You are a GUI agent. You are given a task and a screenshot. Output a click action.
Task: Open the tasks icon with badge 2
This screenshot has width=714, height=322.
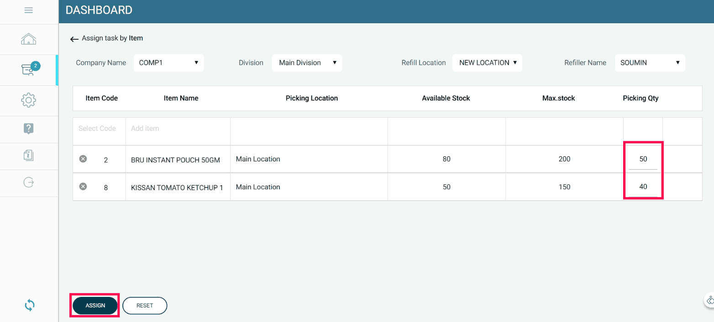[30, 69]
